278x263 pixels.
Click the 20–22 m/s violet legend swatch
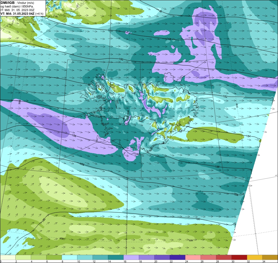[x=162, y=257]
